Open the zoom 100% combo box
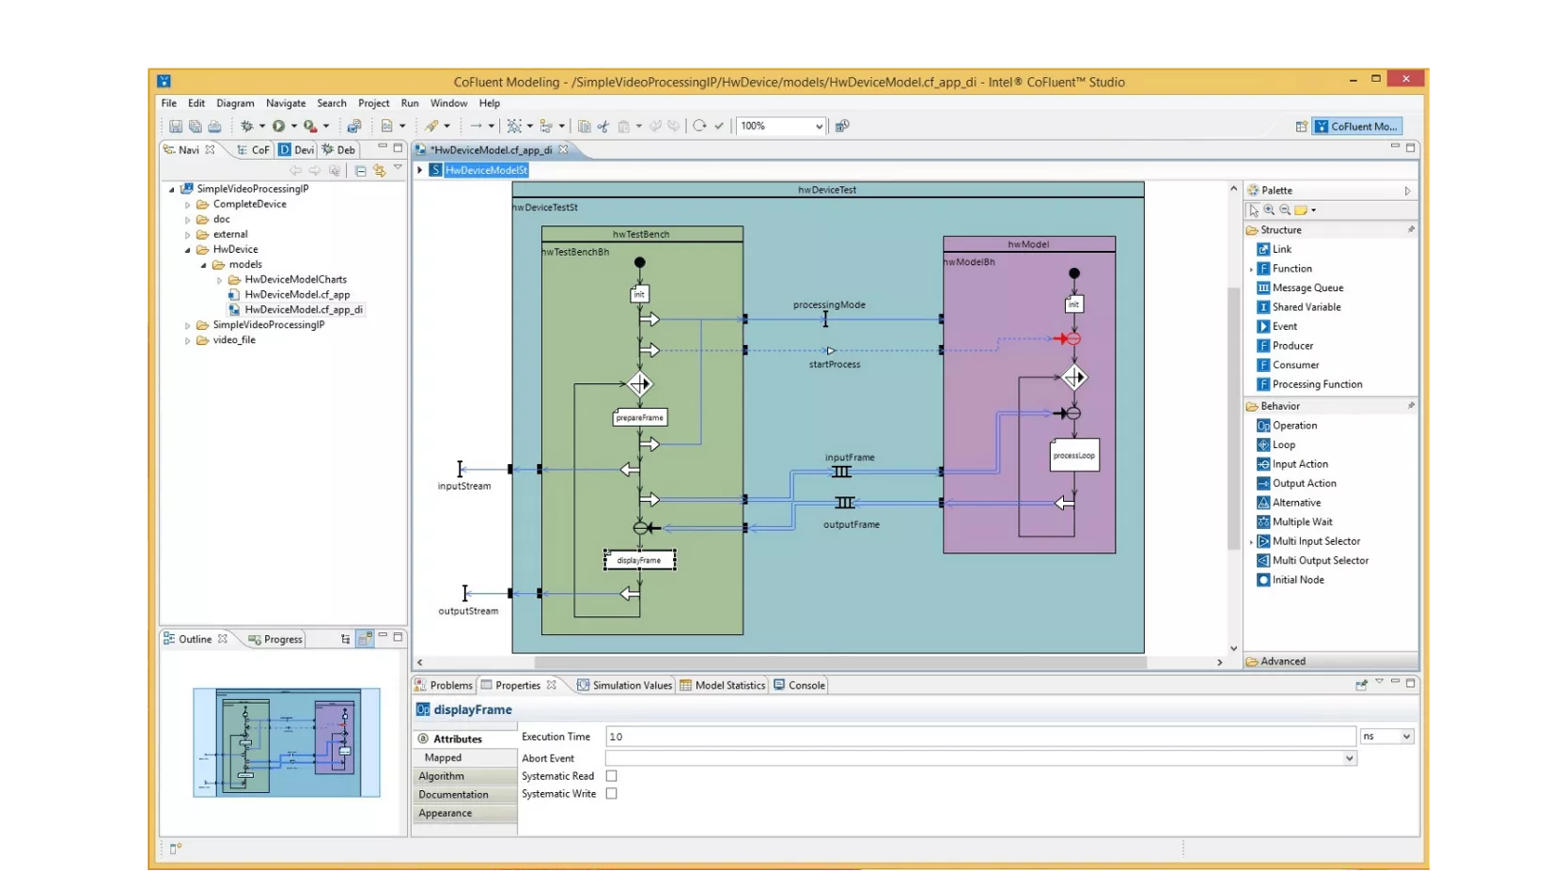The width and height of the screenshot is (1549, 871). coord(781,126)
